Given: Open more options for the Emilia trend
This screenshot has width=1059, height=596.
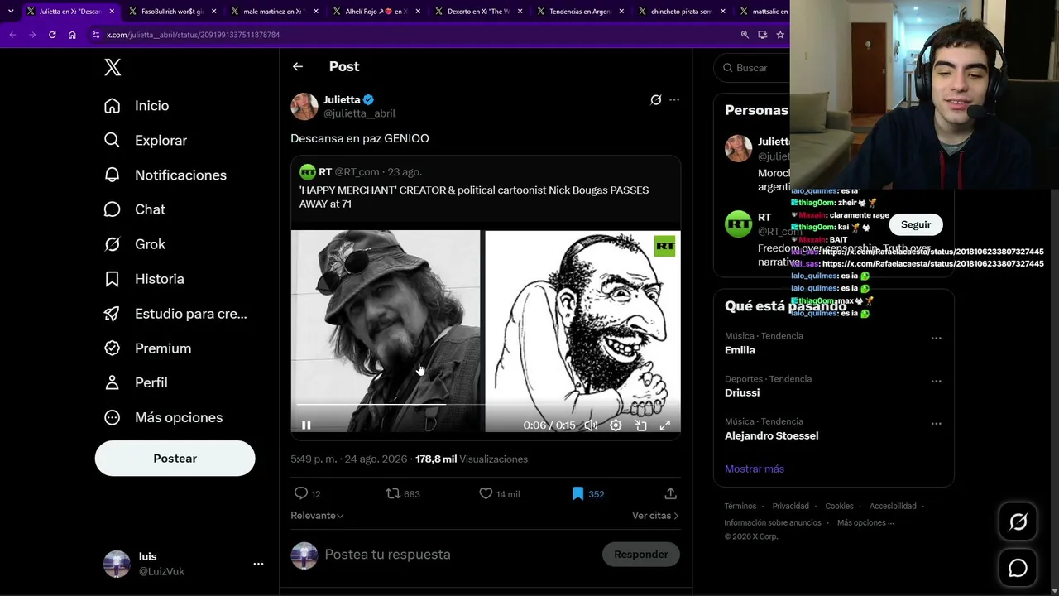Looking at the screenshot, I should [x=936, y=338].
